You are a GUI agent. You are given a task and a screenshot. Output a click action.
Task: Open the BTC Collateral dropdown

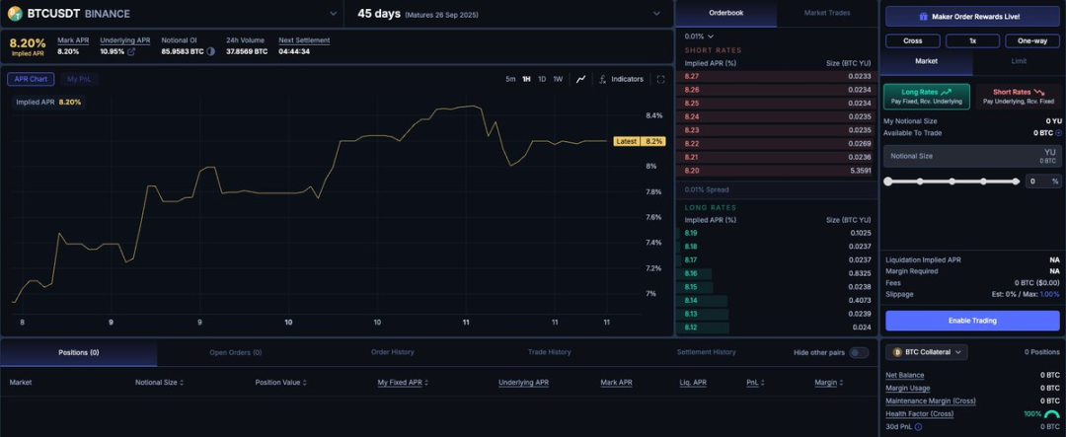[x=926, y=352]
